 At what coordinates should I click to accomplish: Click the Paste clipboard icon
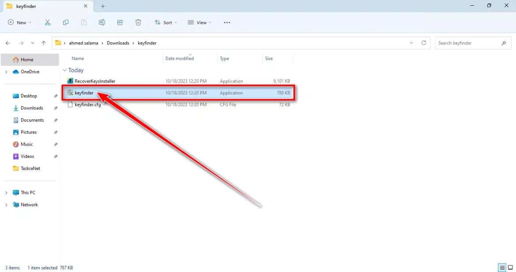point(84,22)
